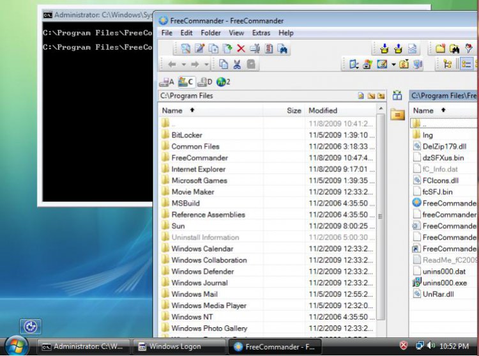Select the Internet Explorer folder
The image size is (479, 356).
198,169
